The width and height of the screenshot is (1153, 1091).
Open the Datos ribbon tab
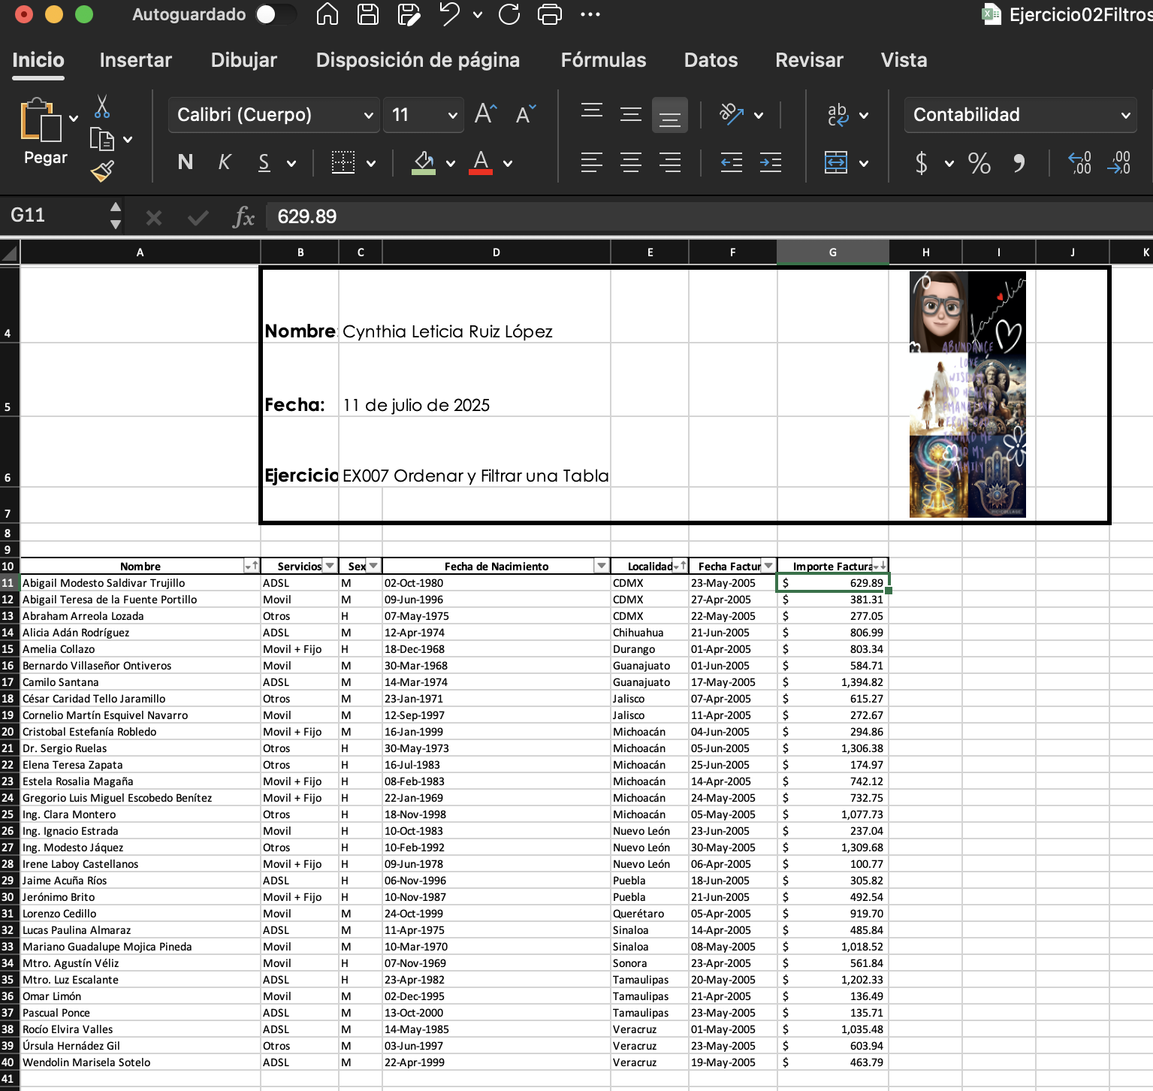point(711,60)
